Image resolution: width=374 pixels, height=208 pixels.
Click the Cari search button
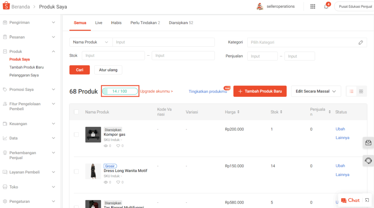[x=80, y=70]
